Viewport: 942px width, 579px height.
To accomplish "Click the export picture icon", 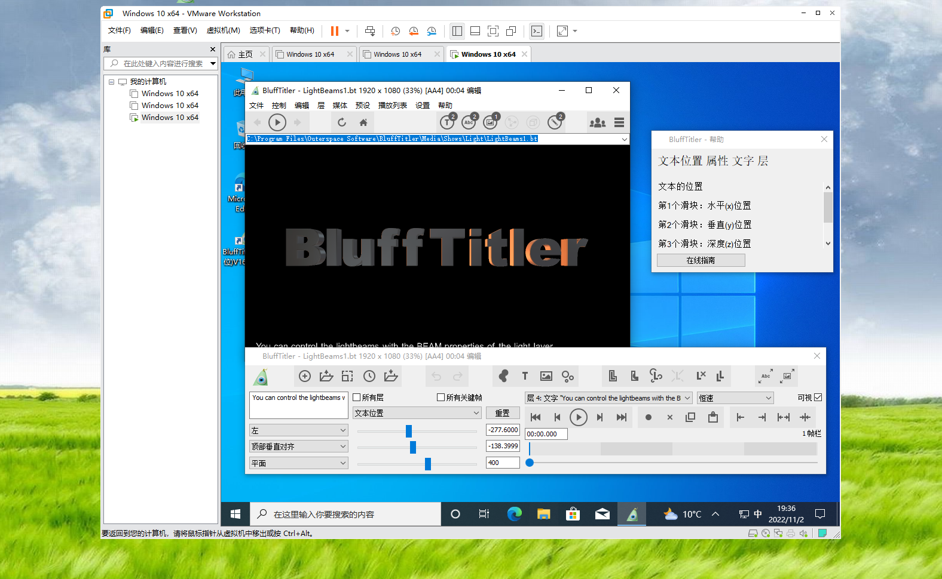I will [x=788, y=376].
